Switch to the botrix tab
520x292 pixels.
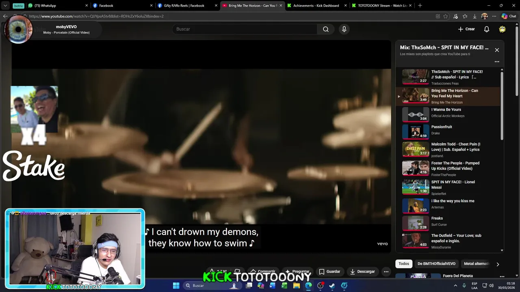(18, 6)
